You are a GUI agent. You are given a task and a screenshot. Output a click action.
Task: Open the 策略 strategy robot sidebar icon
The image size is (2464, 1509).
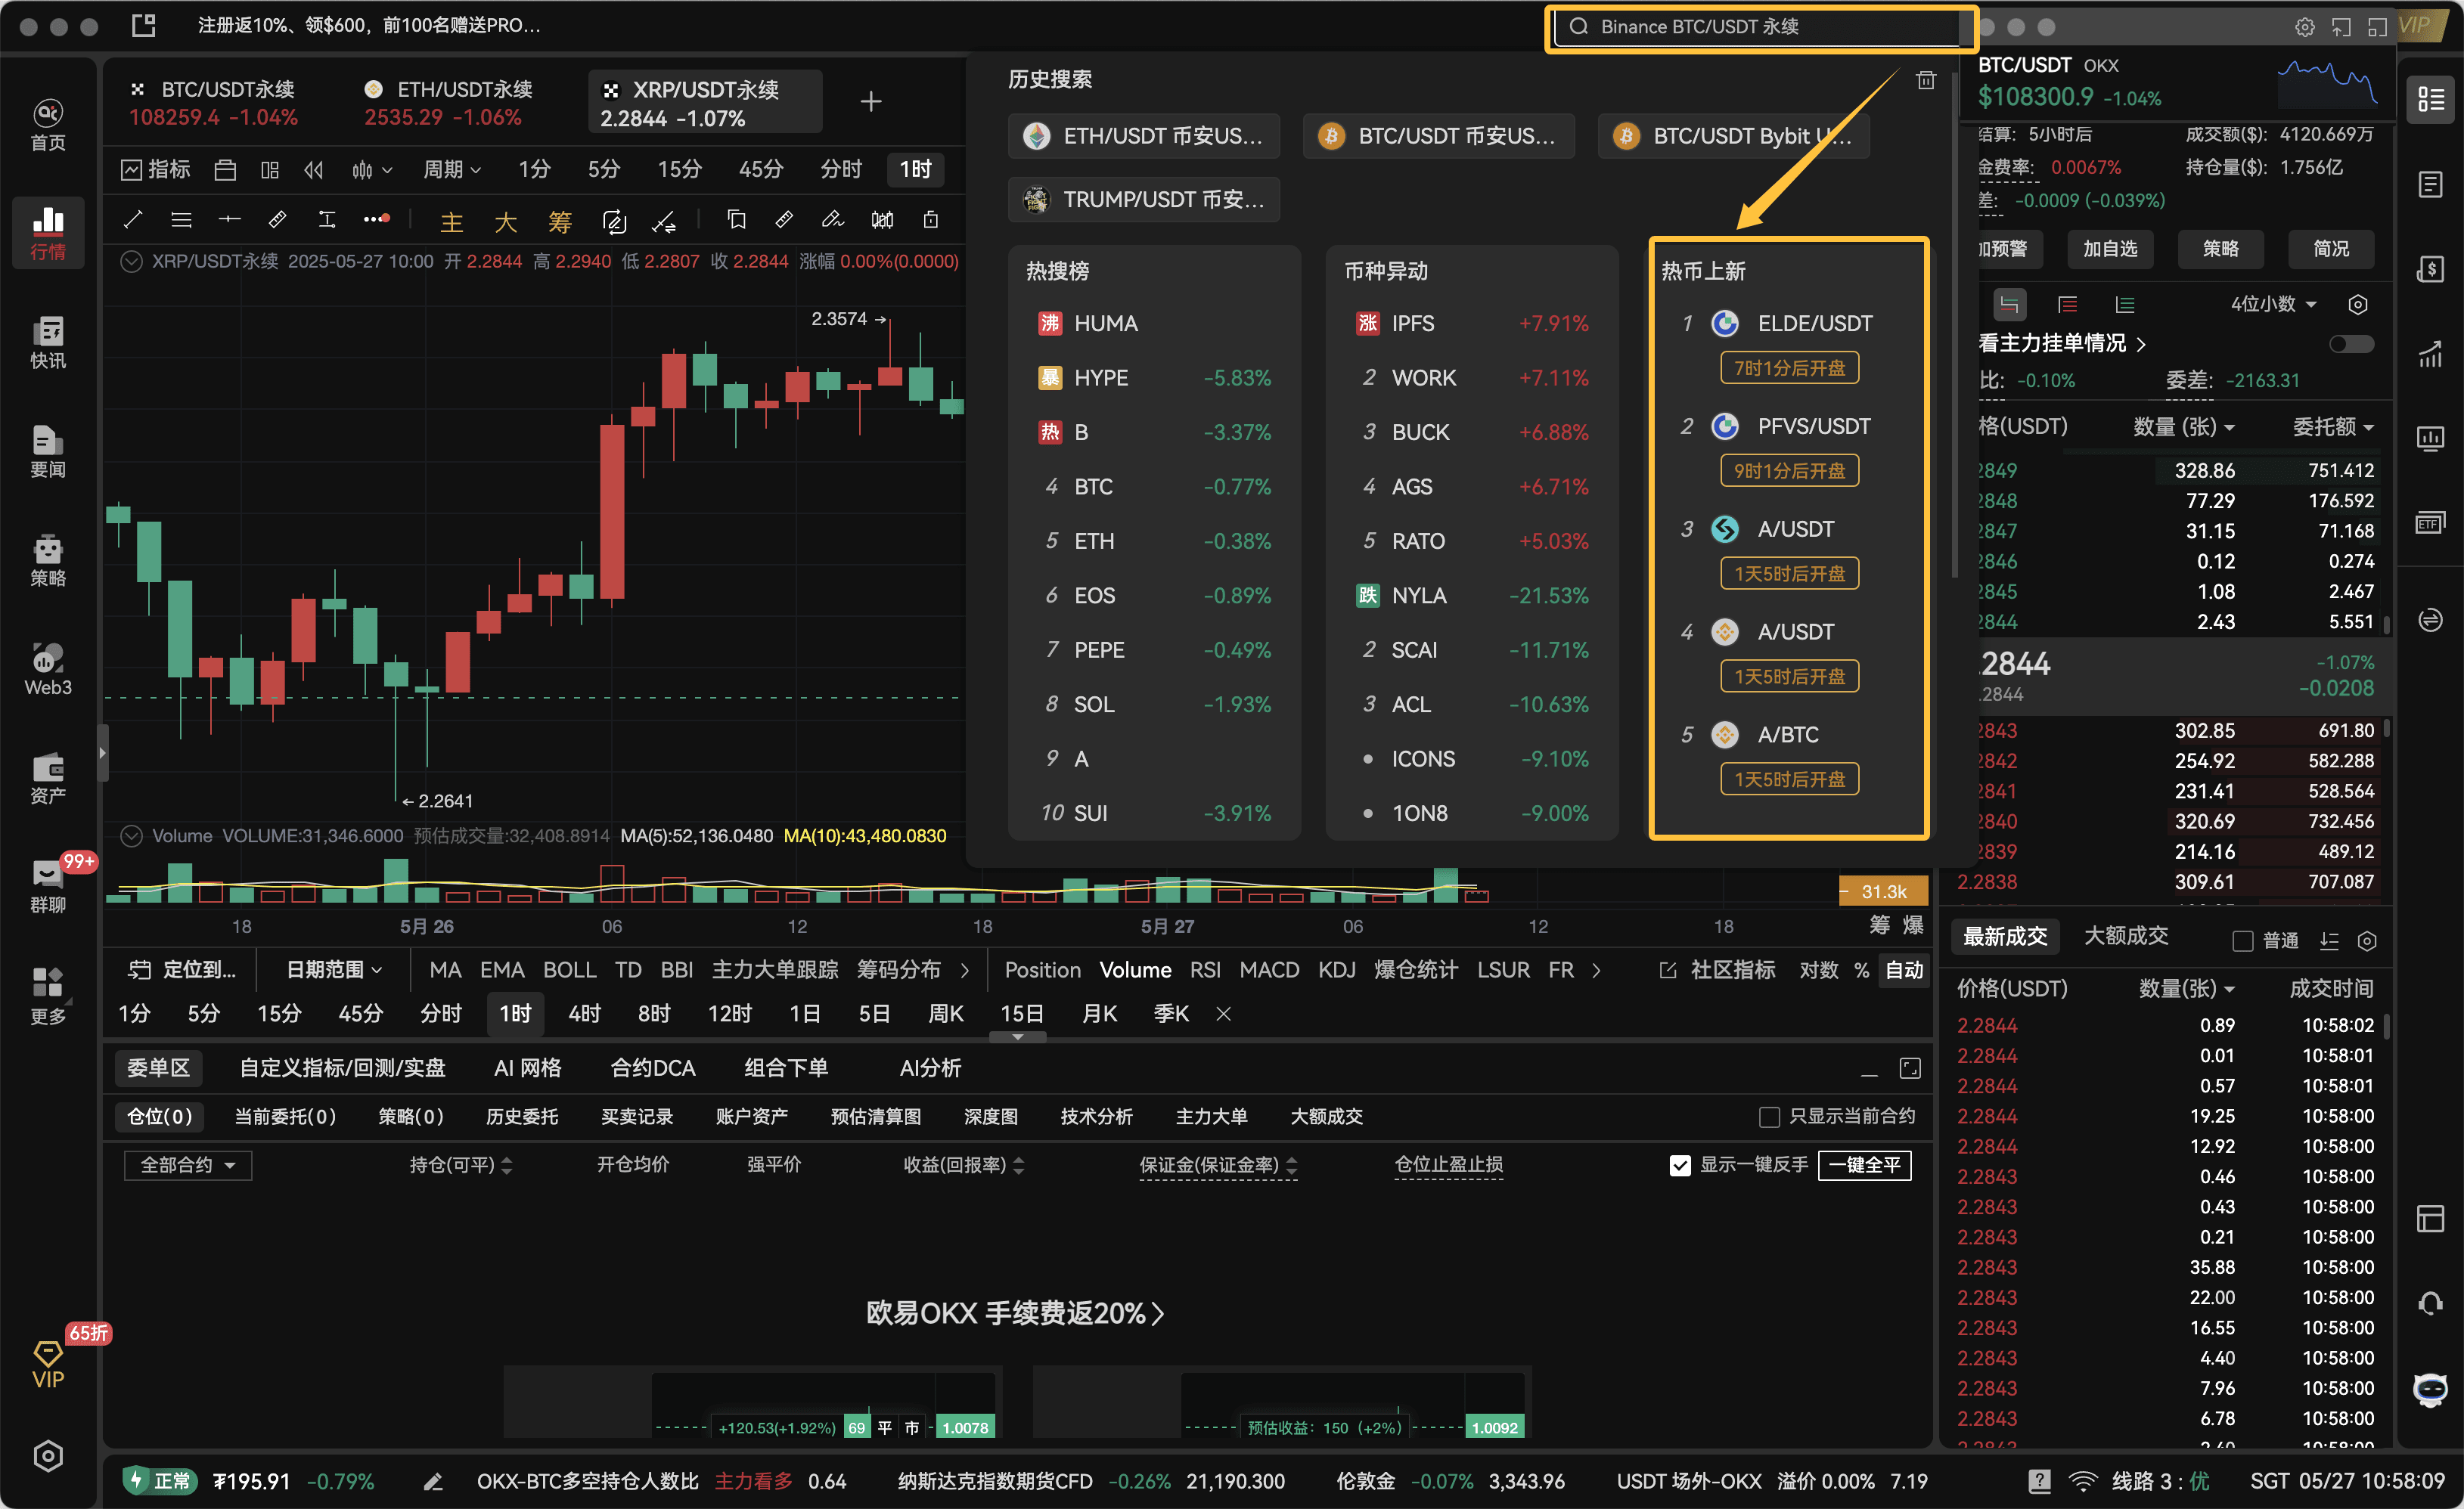point(48,561)
